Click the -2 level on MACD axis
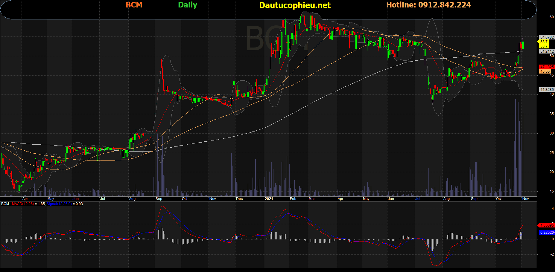The image size is (555, 272). [x=552, y=254]
